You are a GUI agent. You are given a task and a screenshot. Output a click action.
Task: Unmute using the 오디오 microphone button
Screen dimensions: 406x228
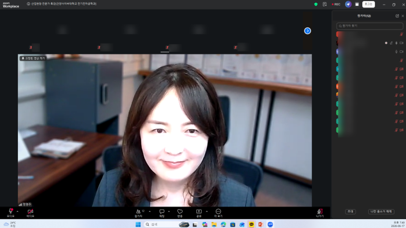(11, 213)
